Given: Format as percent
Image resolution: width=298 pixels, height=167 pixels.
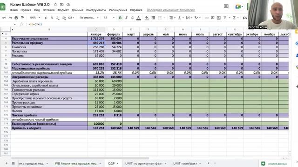Looking at the screenshot, I should (52, 18).
